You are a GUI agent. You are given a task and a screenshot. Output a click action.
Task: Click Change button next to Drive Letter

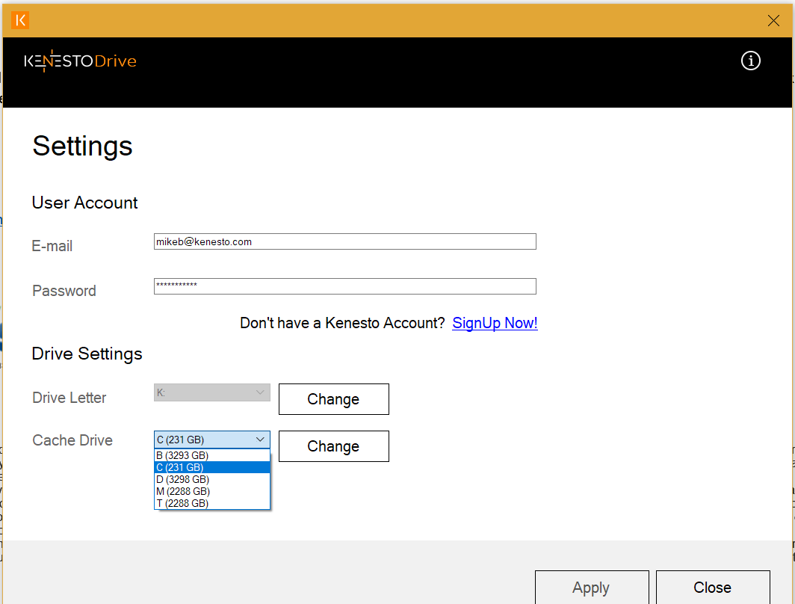pyautogui.click(x=333, y=399)
